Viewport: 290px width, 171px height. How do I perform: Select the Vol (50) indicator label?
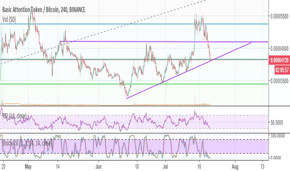(9, 20)
